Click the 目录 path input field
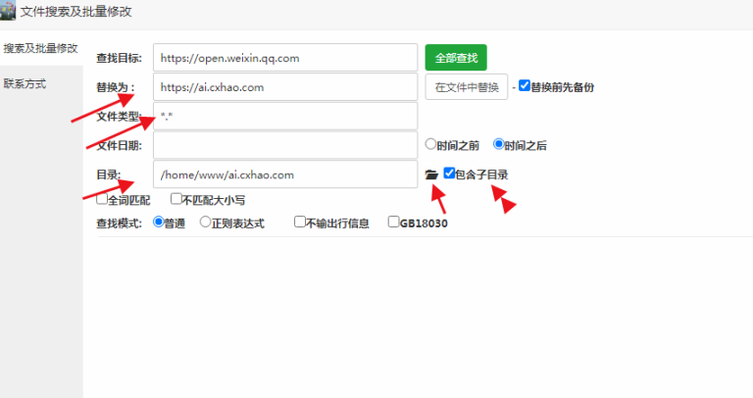Image resolution: width=753 pixels, height=398 pixels. tap(284, 174)
